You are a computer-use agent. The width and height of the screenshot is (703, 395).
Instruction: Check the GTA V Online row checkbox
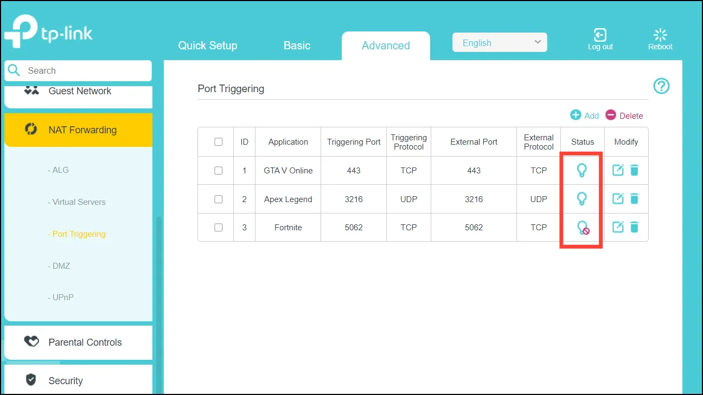[x=219, y=170]
